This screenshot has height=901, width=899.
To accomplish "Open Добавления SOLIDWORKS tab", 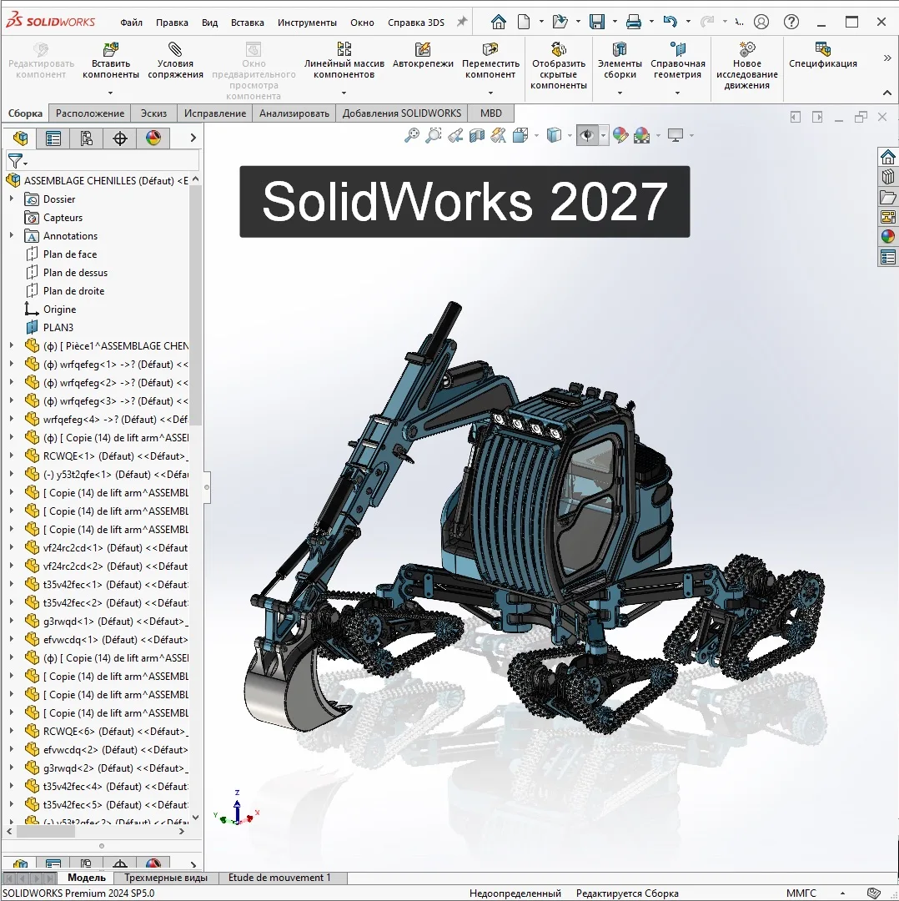I will point(401,113).
